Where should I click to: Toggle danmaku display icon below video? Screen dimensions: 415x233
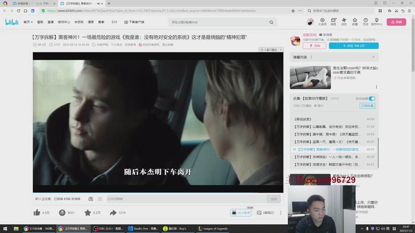pos(91,199)
